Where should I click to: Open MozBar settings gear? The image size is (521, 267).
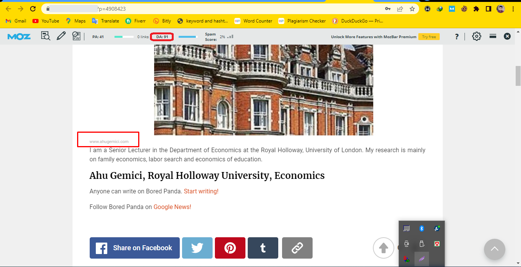(476, 36)
